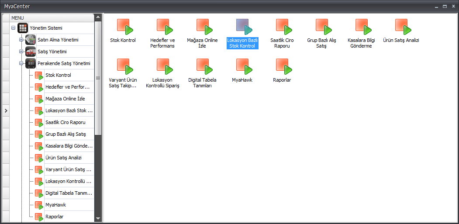The width and height of the screenshot is (459, 224).
Task: Click the Satın Alma Yönetimi tree icon
Action: click(31, 40)
